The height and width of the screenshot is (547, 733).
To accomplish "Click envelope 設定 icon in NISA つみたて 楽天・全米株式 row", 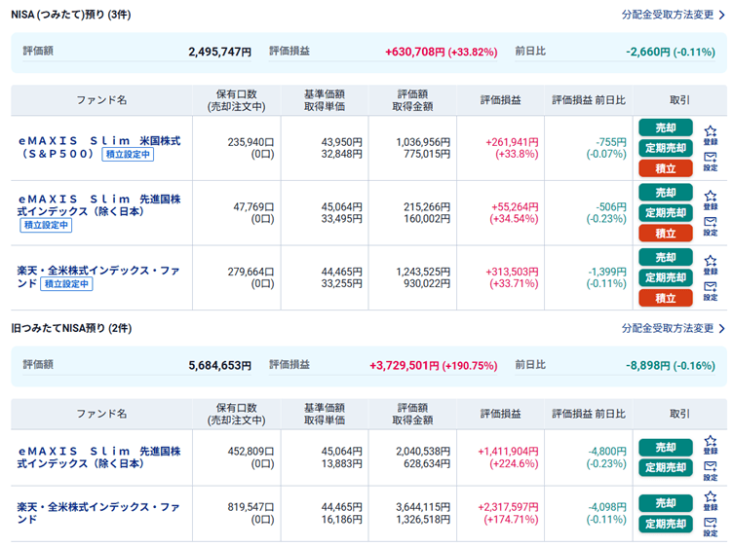I will coord(710,291).
